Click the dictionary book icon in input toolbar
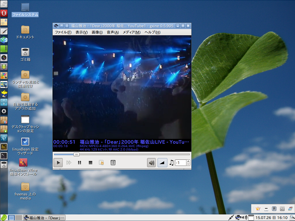The height and width of the screenshot is (221, 295). (290, 209)
